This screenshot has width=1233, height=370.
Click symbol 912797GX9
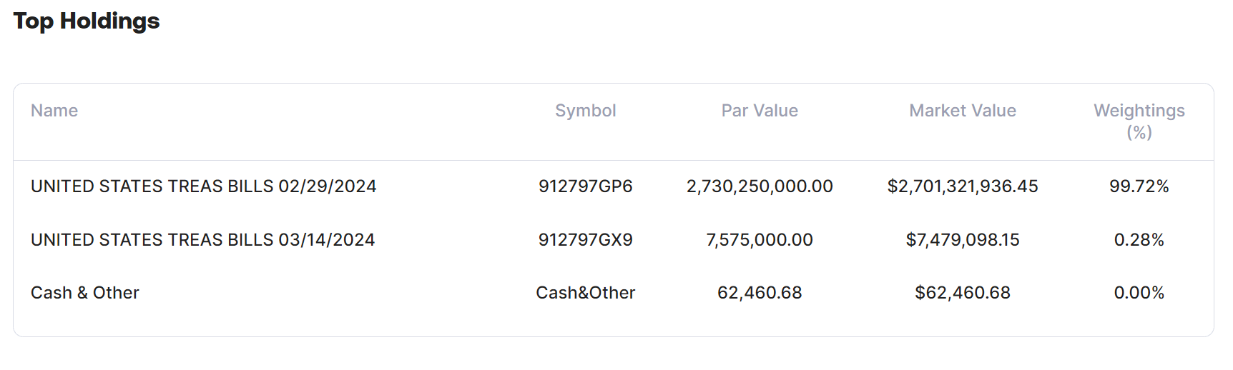[x=585, y=240]
